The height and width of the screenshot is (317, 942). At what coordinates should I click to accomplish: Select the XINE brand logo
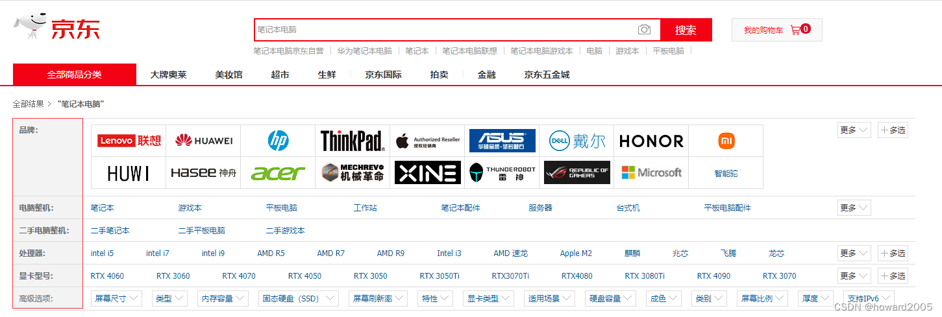coord(427,172)
